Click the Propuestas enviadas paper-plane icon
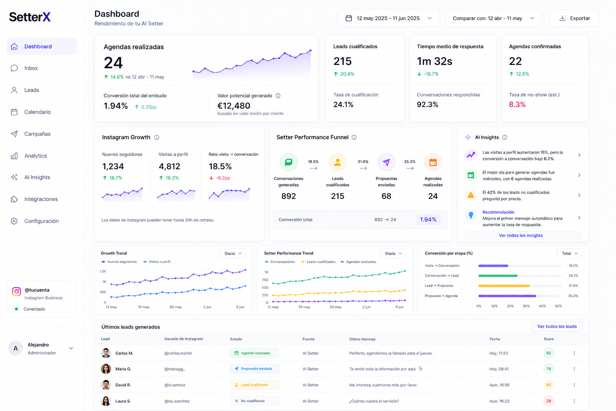Viewport: 616px width, 411px height. (386, 162)
